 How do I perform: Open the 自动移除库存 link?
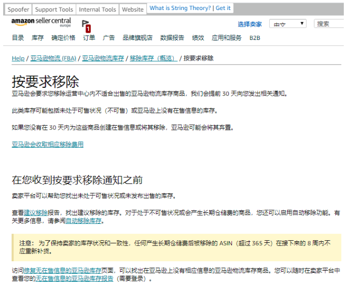pos(83,221)
